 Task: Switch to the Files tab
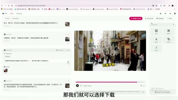pyautogui.click(x=12, y=14)
